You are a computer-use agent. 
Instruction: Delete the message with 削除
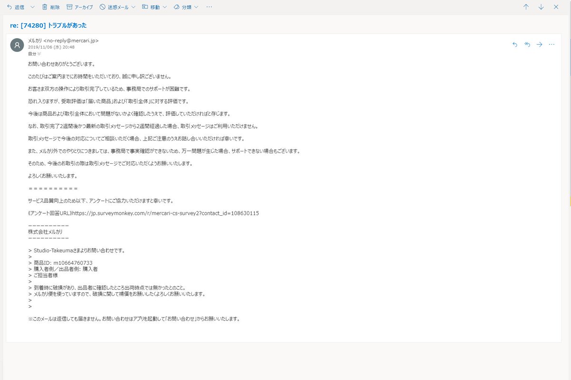pyautogui.click(x=51, y=7)
